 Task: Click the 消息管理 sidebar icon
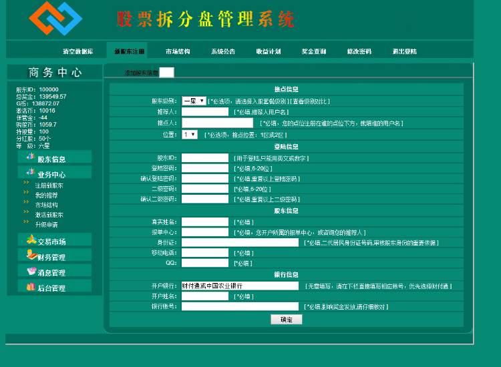pyautogui.click(x=31, y=271)
